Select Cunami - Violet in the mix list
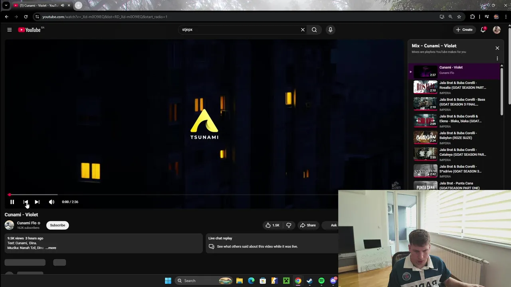Screen dimensions: 511x287 click(x=454, y=71)
